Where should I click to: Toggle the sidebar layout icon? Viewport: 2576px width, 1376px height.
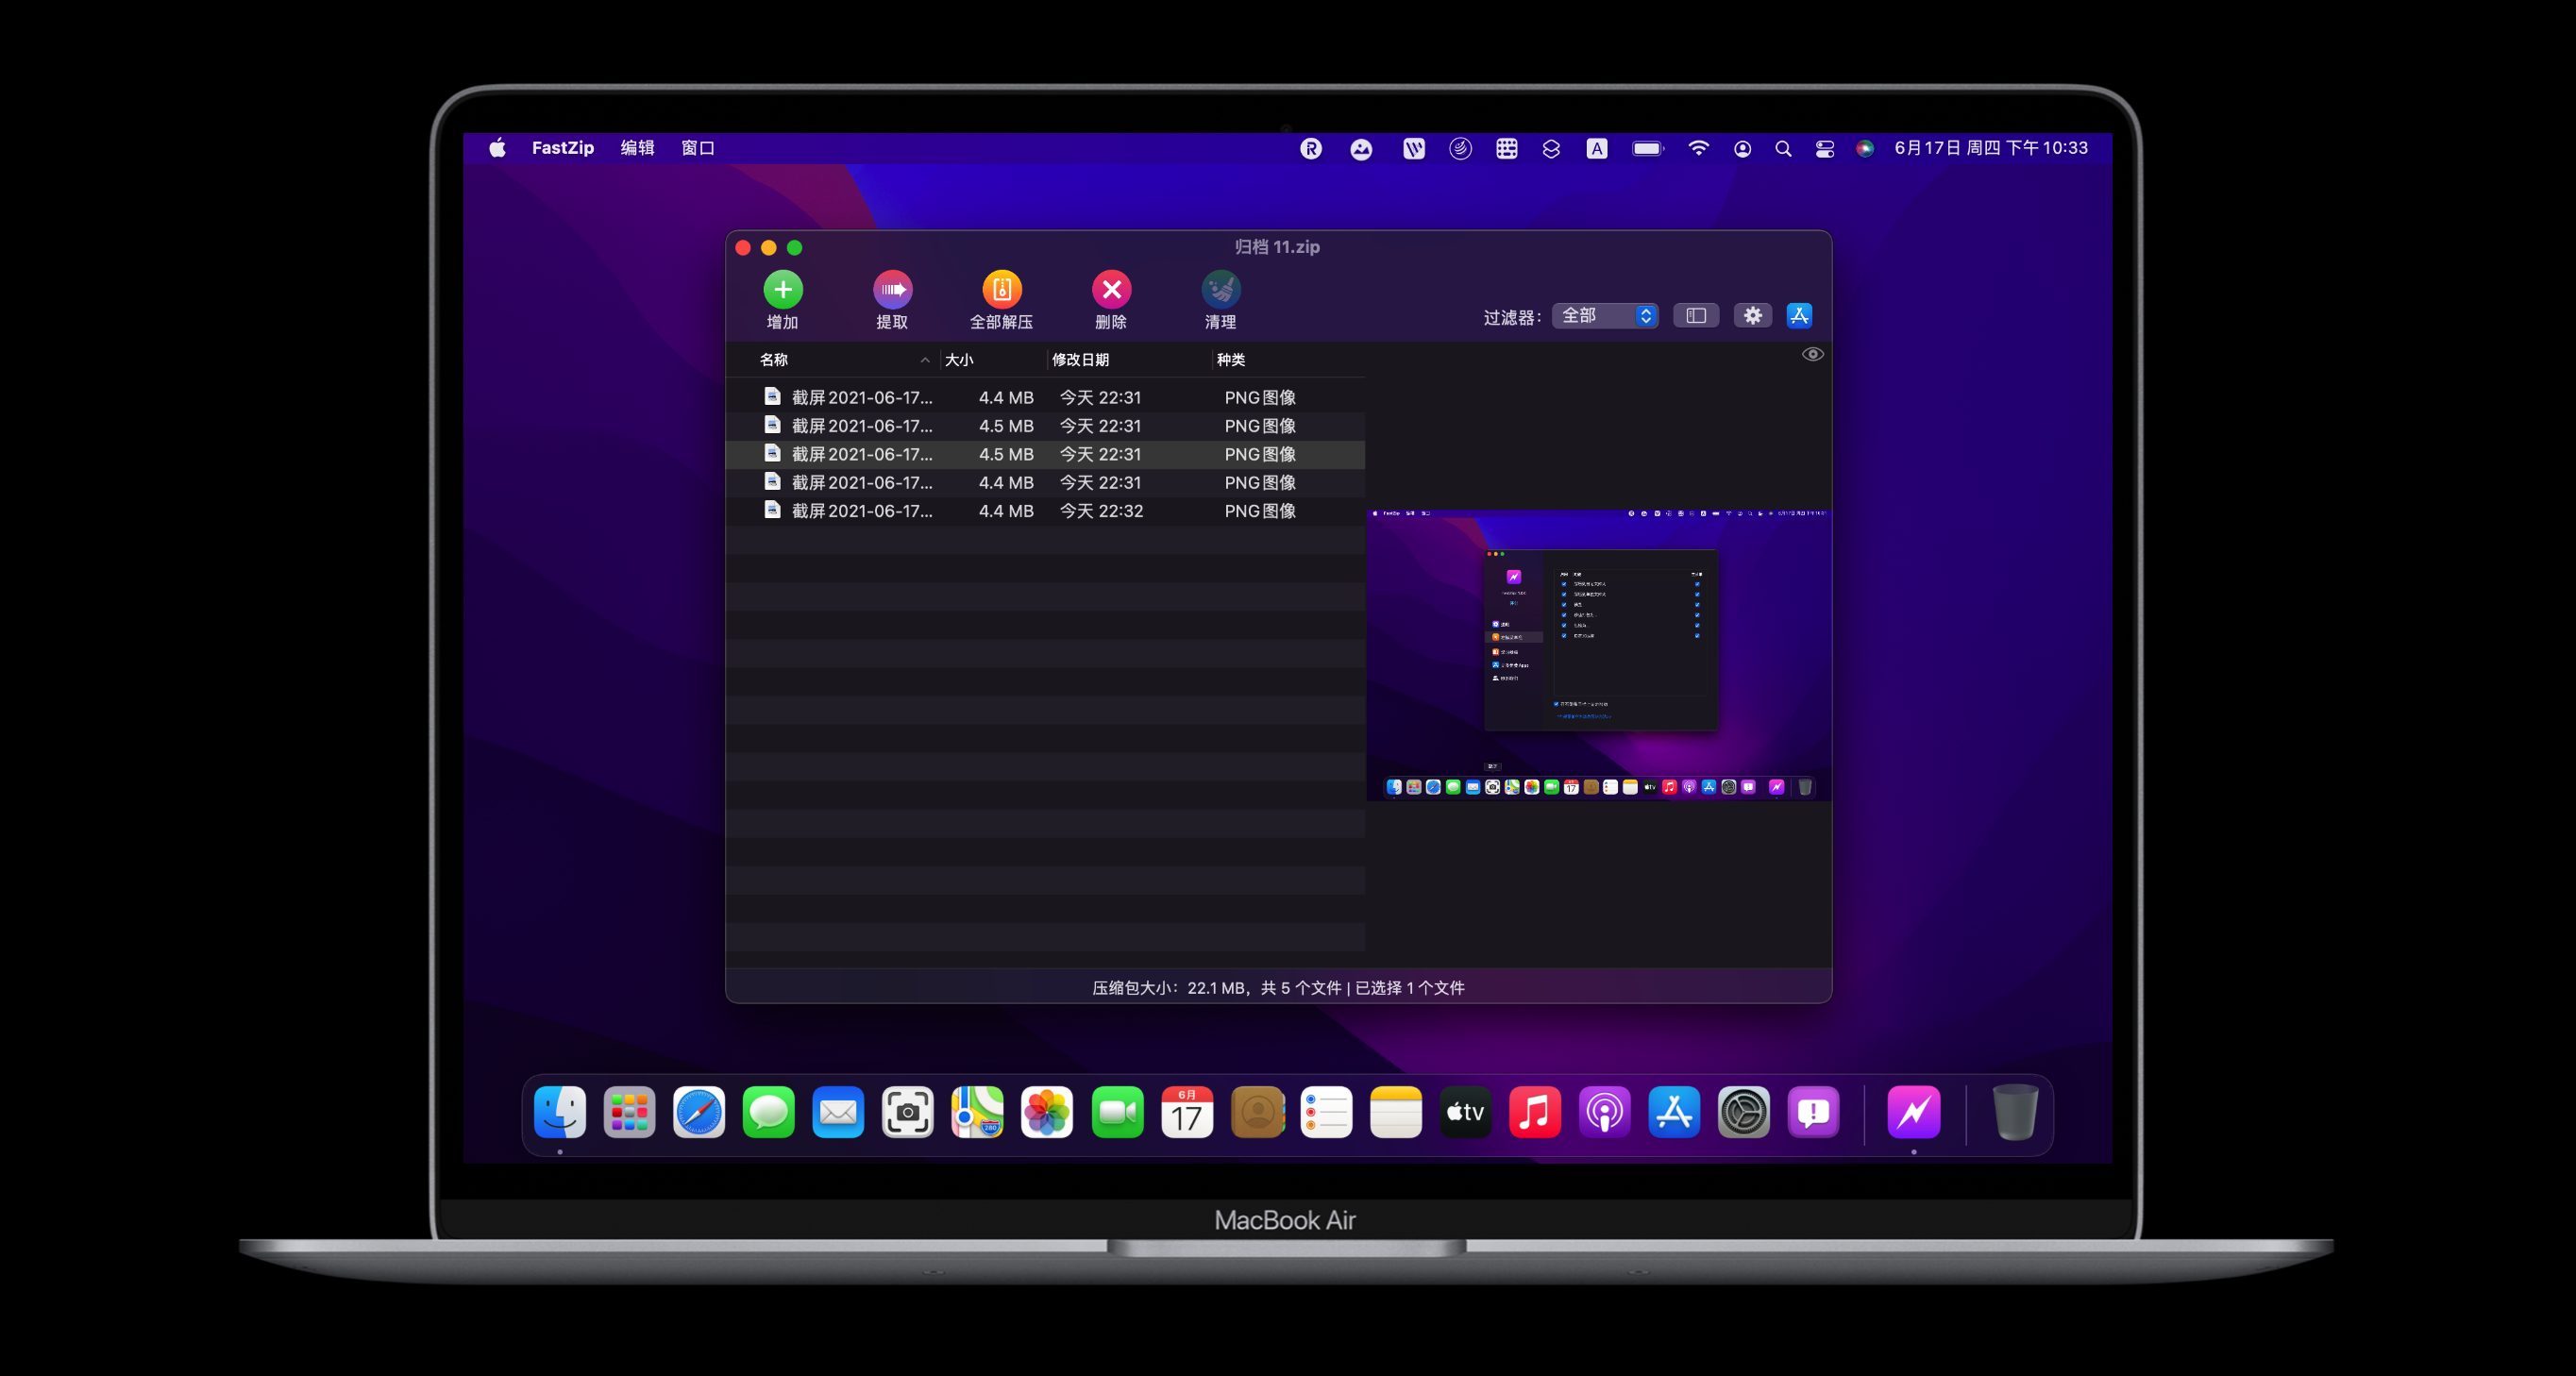click(x=1696, y=315)
